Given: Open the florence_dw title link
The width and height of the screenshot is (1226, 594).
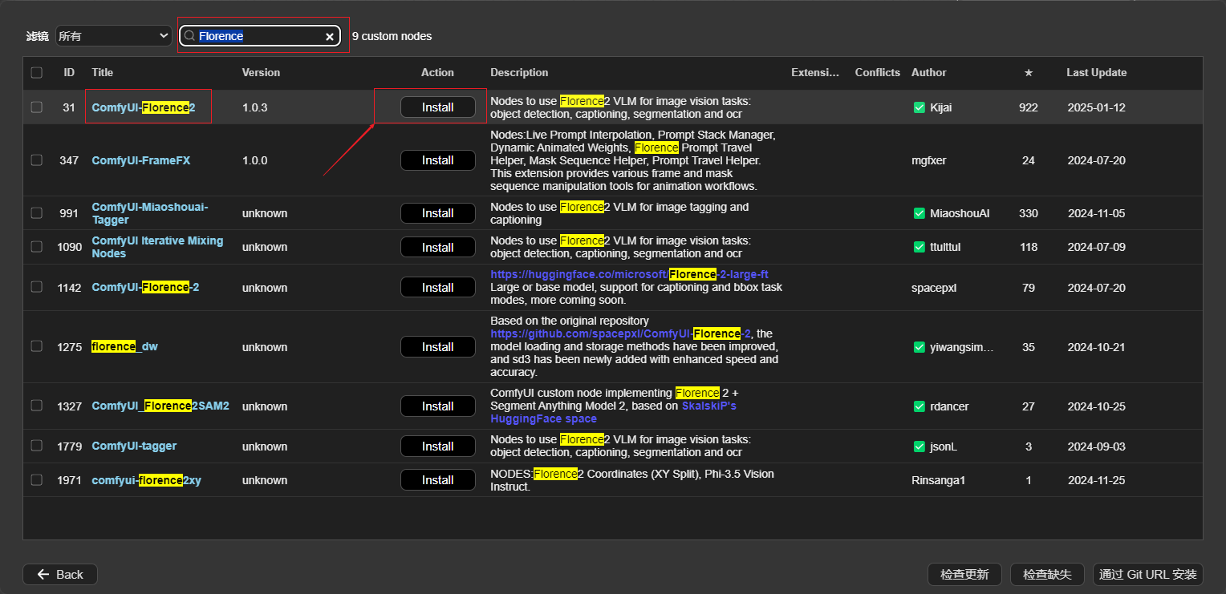Looking at the screenshot, I should (124, 346).
